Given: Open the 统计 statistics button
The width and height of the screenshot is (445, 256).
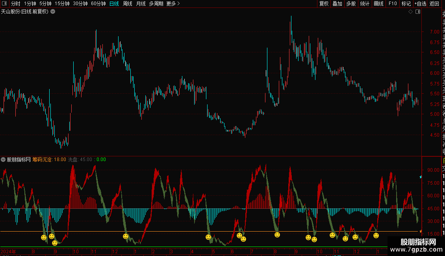Looking at the screenshot, I should pos(365,4).
